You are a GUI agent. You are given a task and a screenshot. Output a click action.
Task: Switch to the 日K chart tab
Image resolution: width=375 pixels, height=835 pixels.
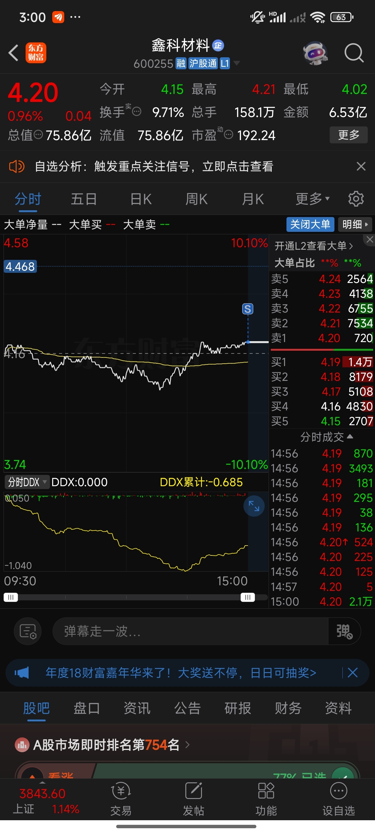(x=141, y=199)
